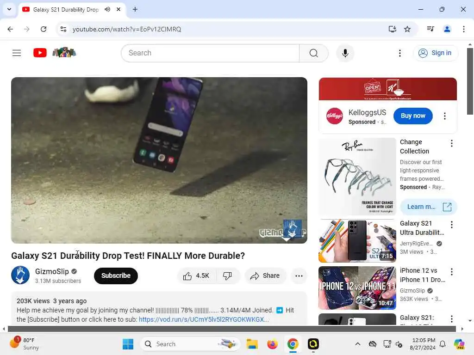This screenshot has width=474, height=355.
Task: Open File Explorer from the taskbar
Action: point(252,344)
